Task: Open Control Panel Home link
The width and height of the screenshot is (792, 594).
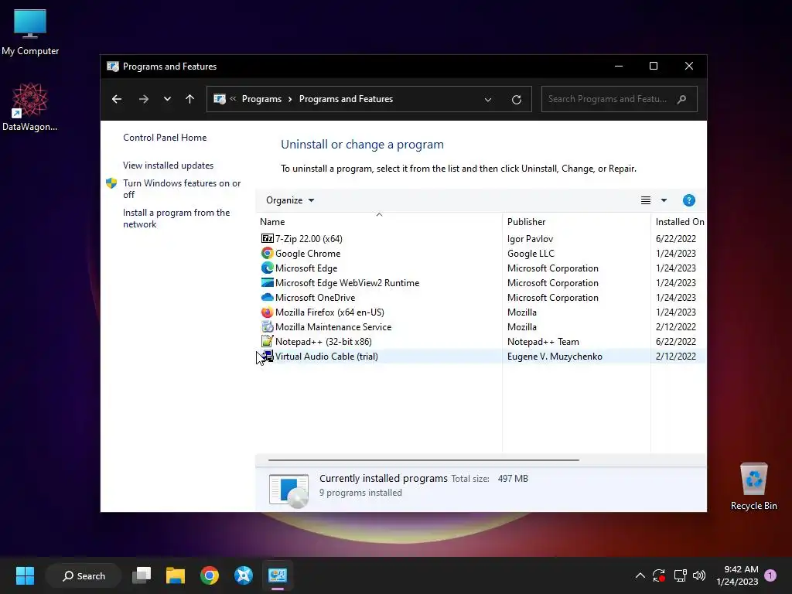Action: point(165,138)
